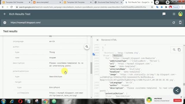The image size is (185, 104).
Task: Close the Structured Data Testing Tool tab
Action: click(121, 2)
